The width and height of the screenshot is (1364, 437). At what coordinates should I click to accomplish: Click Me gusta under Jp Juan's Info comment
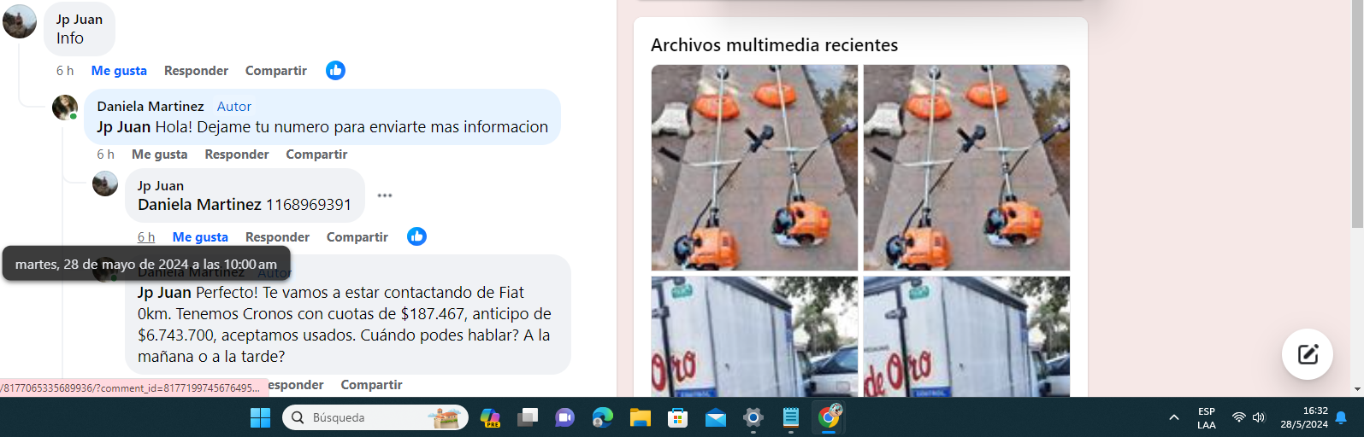click(x=119, y=71)
